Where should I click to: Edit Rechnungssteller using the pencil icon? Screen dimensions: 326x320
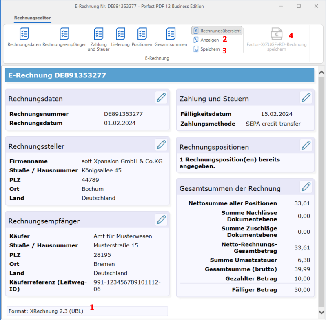point(161,145)
